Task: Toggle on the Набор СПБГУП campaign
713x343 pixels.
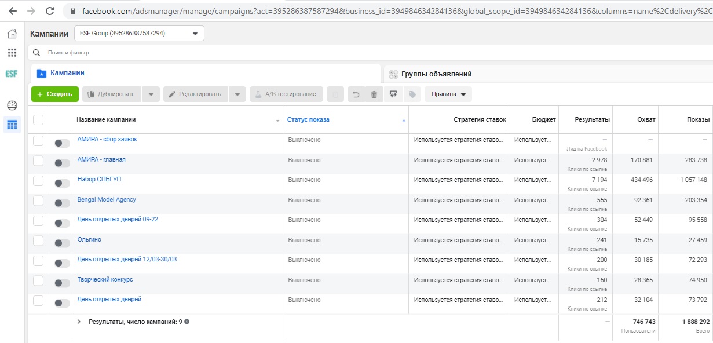Action: click(62, 183)
